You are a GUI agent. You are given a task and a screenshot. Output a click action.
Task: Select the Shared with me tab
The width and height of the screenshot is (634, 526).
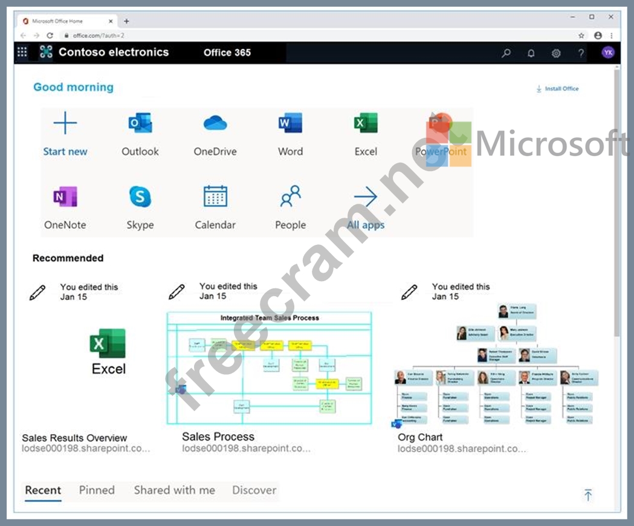pos(174,490)
